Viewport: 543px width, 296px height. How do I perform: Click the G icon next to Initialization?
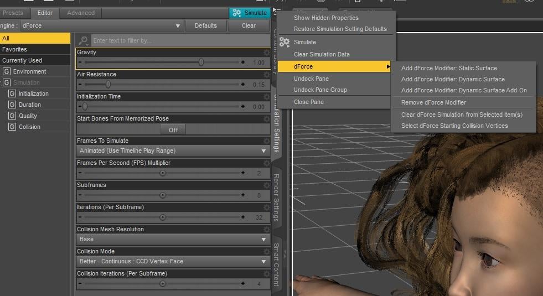click(x=12, y=94)
